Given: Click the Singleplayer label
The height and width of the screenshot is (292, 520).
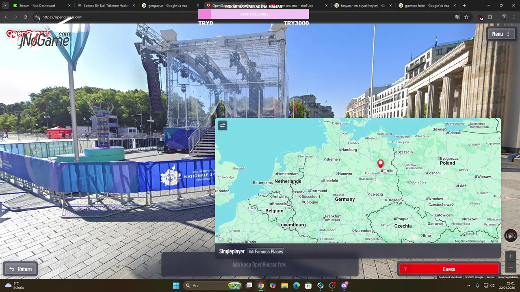Looking at the screenshot, I should pyautogui.click(x=232, y=251).
